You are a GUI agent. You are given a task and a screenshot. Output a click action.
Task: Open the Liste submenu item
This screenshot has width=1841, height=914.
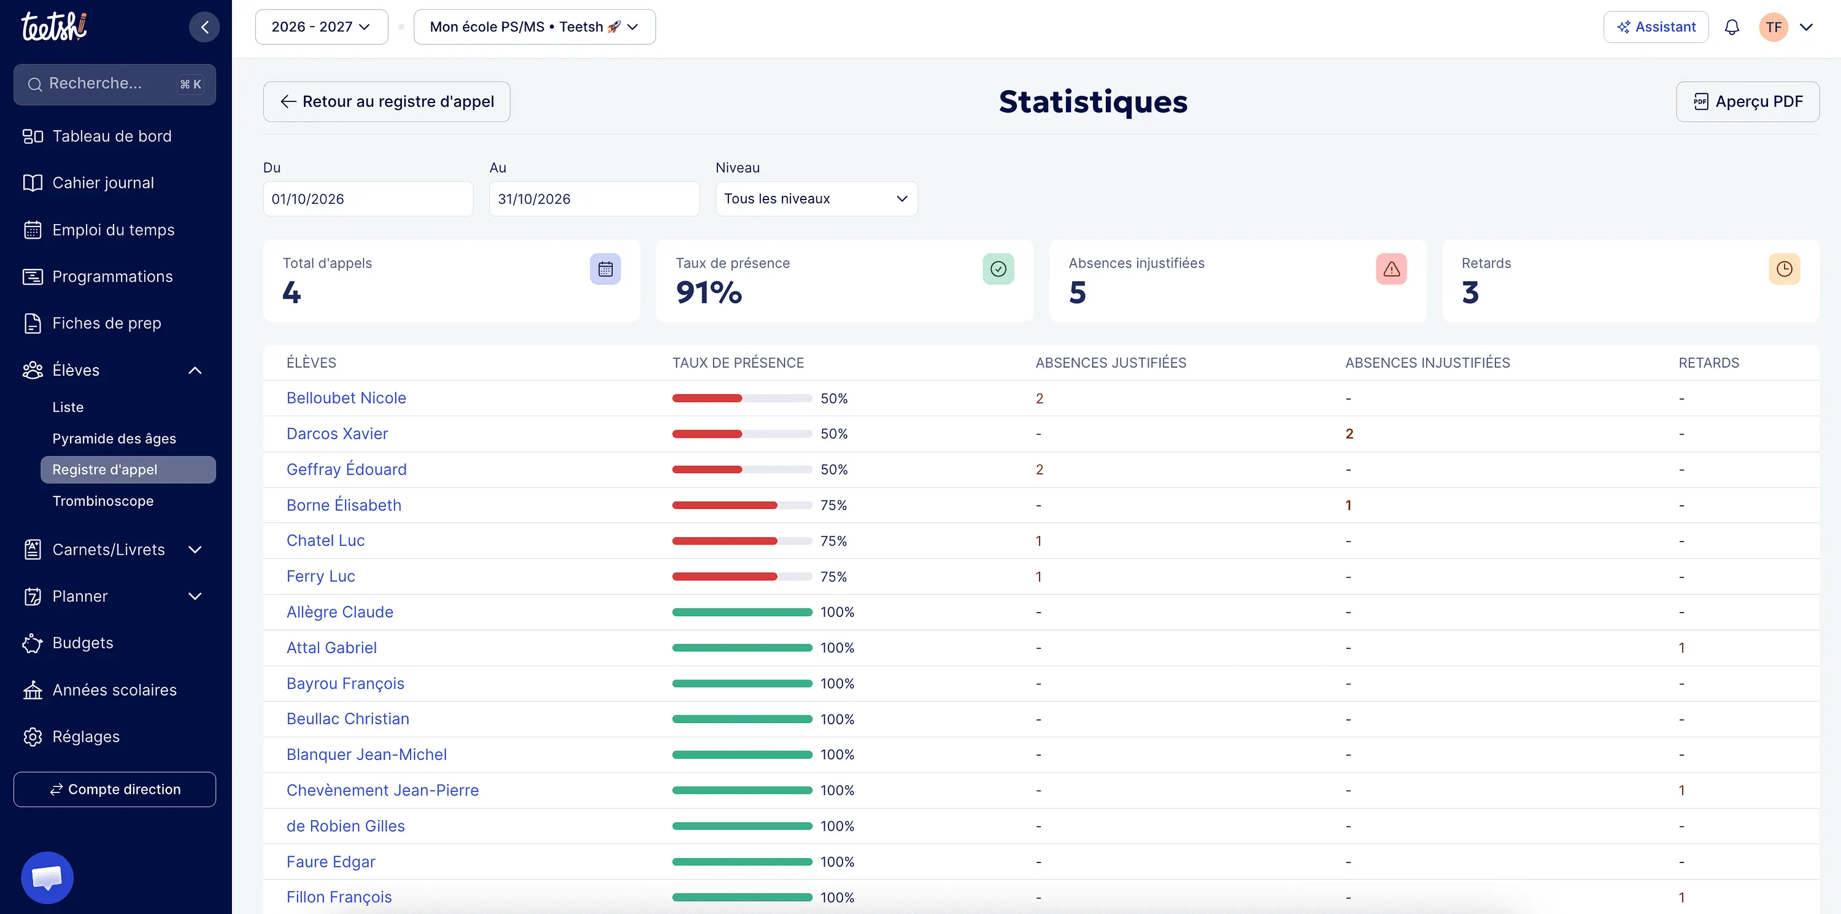point(68,408)
